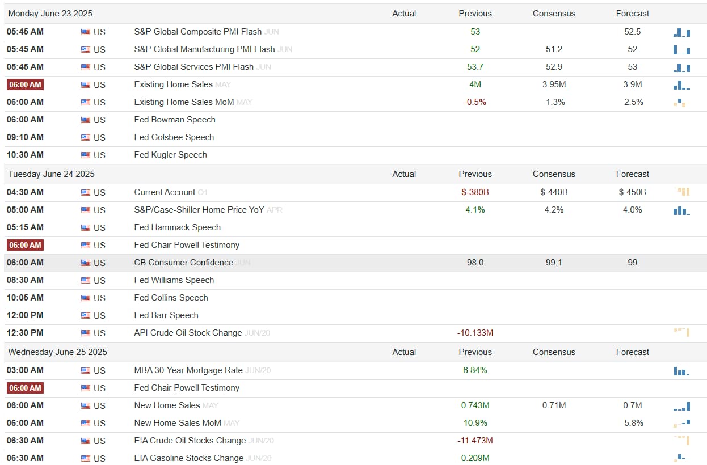Image resolution: width=707 pixels, height=465 pixels.
Task: Open the API Crude Oil Stock chart icon
Action: [x=681, y=333]
